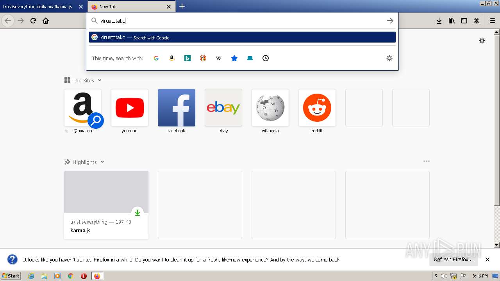Launch Chrome from the taskbar
Viewport: 500px width, 281px height.
click(x=71, y=276)
